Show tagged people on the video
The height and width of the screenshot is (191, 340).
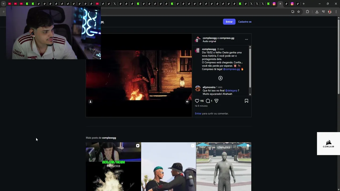click(x=90, y=102)
